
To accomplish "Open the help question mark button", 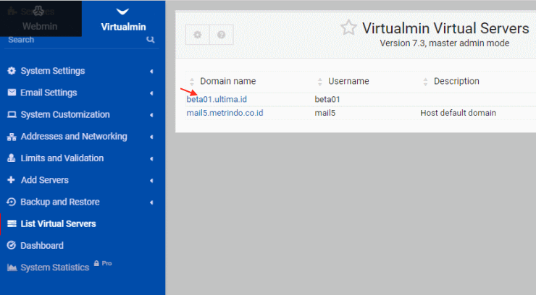I will tap(221, 35).
